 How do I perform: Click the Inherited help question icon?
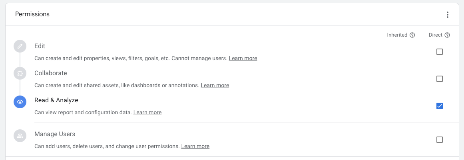(x=412, y=35)
